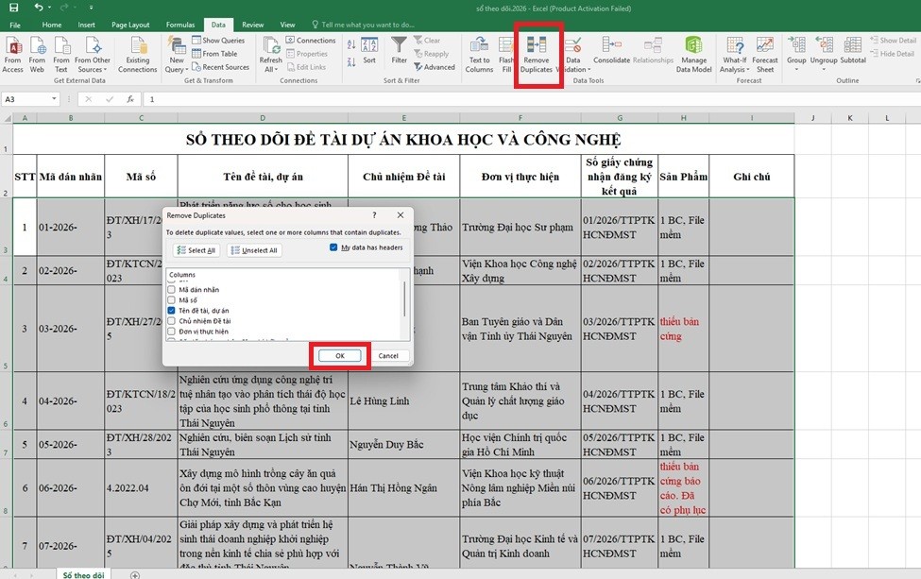Click Show Queries in Get & Transform
Screen dimensions: 921x579
click(x=218, y=41)
